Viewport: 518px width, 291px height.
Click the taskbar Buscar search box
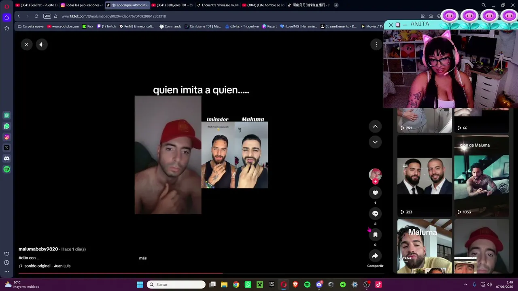(x=176, y=285)
